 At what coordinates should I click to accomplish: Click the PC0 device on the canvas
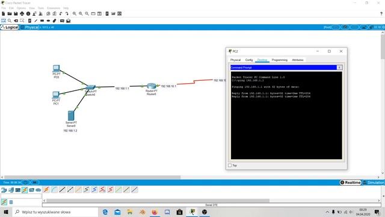56,68
